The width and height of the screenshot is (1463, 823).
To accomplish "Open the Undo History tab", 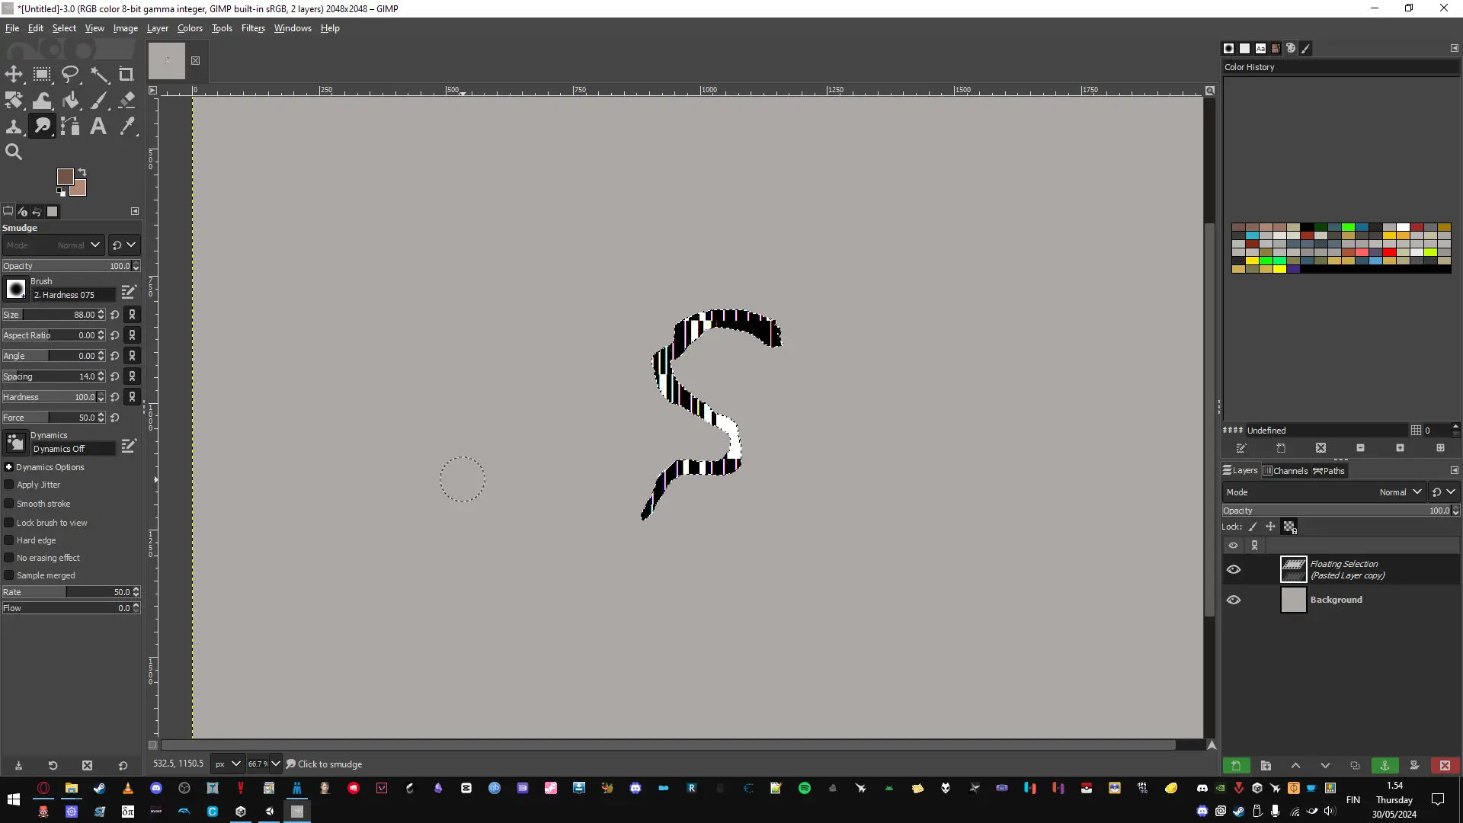I will pos(37,212).
